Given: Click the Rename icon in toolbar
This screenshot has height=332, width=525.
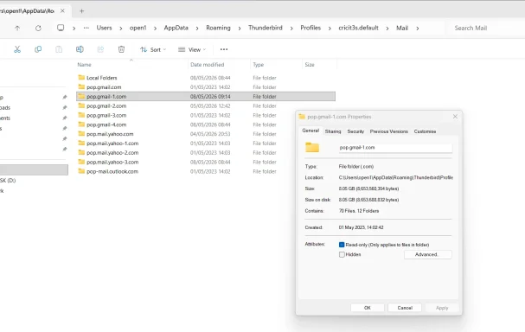Looking at the screenshot, I should [x=80, y=49].
